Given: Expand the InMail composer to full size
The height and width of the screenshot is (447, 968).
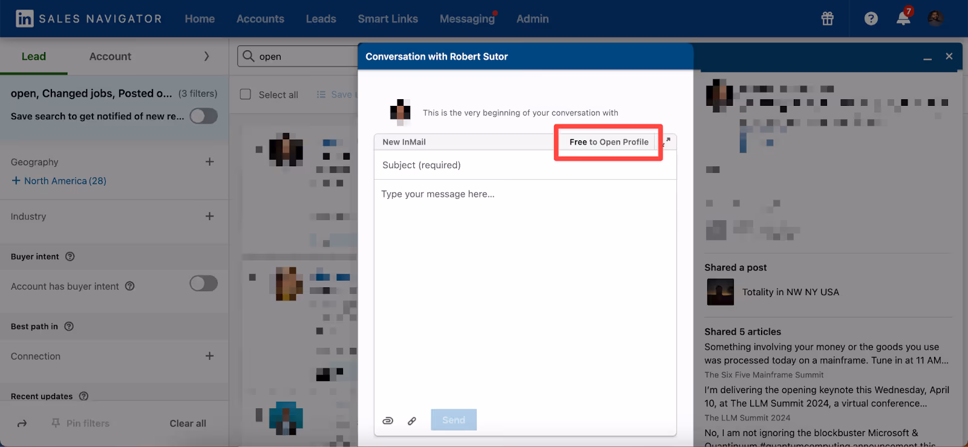Looking at the screenshot, I should click(667, 142).
